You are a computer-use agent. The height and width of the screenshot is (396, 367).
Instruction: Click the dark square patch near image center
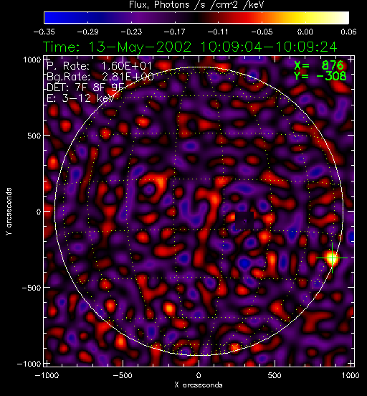coord(244,221)
